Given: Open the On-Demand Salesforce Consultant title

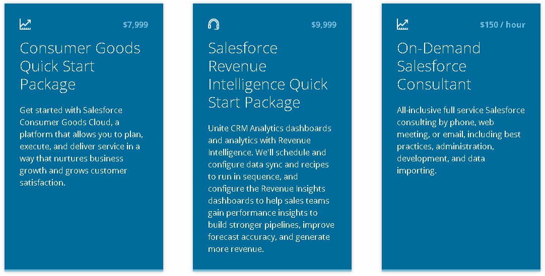Looking at the screenshot, I should (x=439, y=66).
